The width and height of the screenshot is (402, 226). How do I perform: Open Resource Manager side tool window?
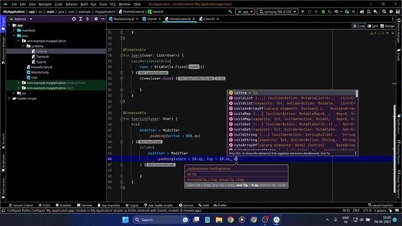coord(3,50)
